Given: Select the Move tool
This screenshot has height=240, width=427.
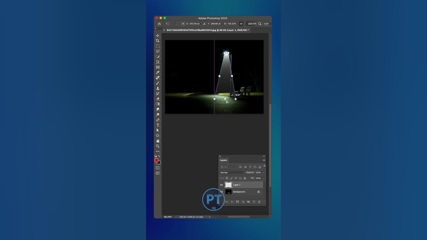Looking at the screenshot, I should pyautogui.click(x=158, y=36).
